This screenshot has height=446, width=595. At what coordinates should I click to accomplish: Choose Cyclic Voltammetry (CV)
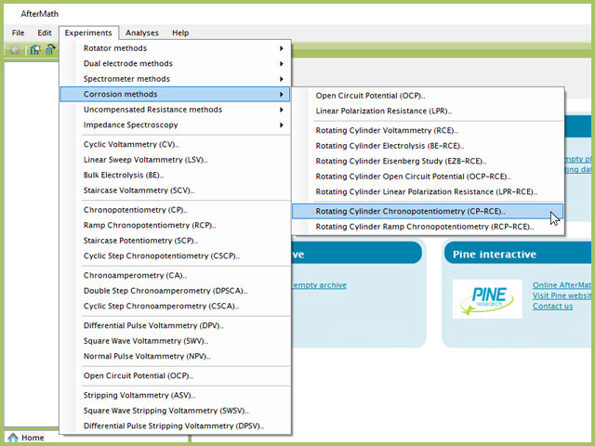175,145
